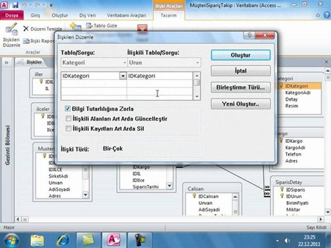Click Musteri table list scrollbar thumb
This screenshot has width=331, height=248.
pos(86,169)
